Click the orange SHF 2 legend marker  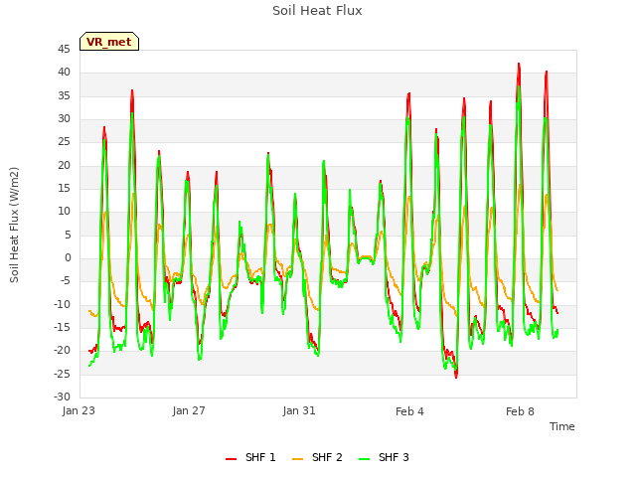297,458
